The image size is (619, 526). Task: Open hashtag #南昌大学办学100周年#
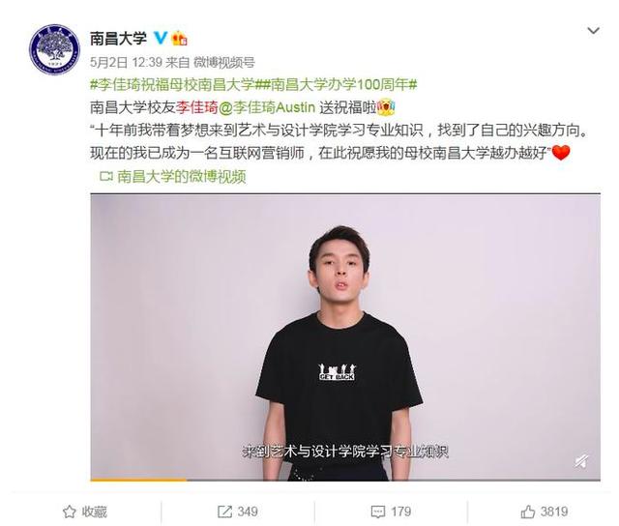(336, 84)
